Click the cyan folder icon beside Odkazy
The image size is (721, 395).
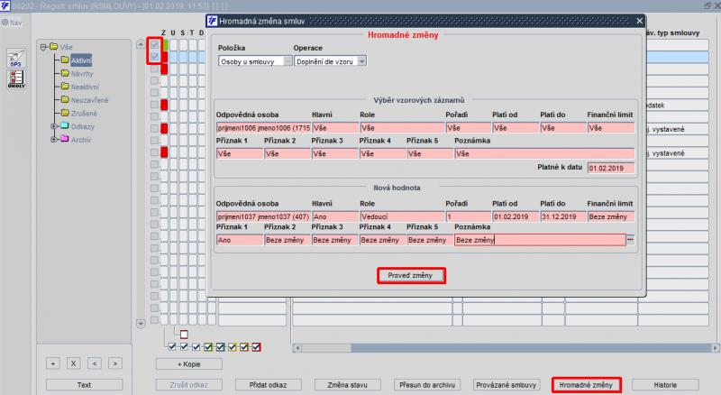coord(65,126)
